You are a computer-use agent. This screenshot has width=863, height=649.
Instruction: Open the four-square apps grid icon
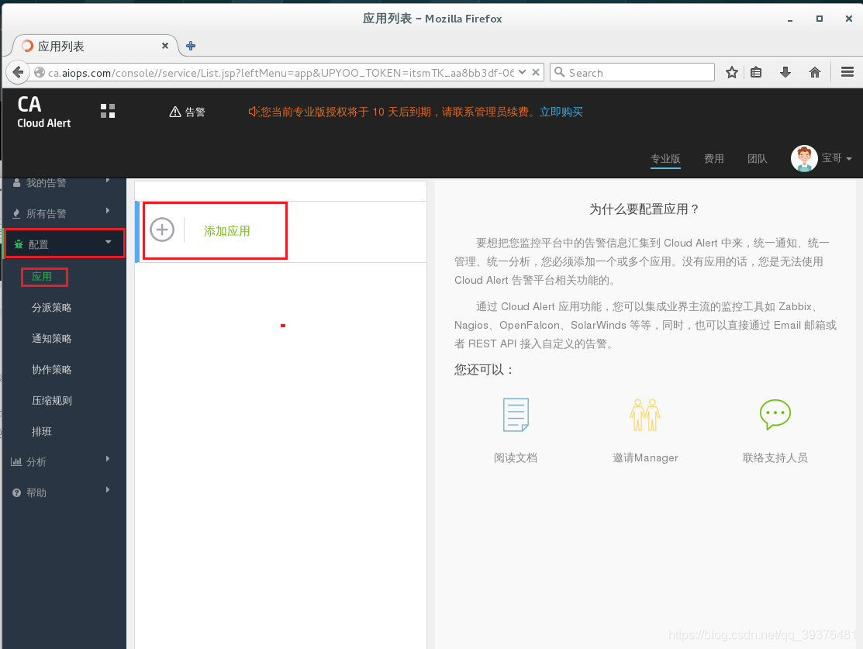[108, 111]
